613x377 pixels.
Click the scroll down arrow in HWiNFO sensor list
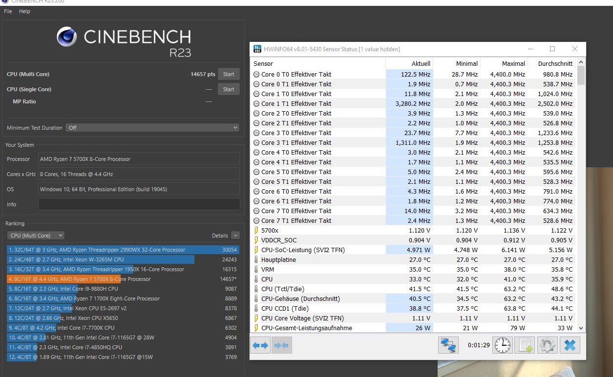point(581,328)
